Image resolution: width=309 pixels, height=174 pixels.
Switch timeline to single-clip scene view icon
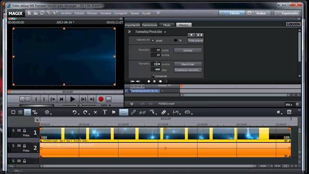click(x=14, y=112)
